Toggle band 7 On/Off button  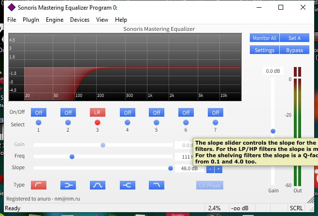(x=216, y=112)
